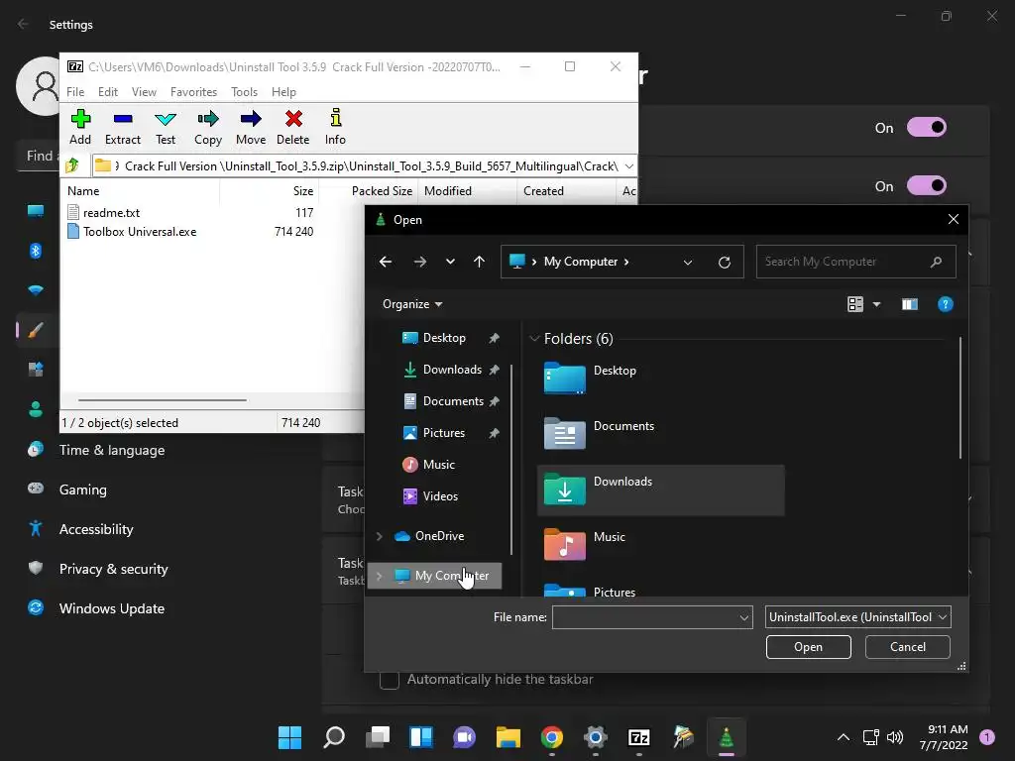This screenshot has width=1015, height=761.
Task: Expand the My Computer tree node
Action: click(380, 576)
